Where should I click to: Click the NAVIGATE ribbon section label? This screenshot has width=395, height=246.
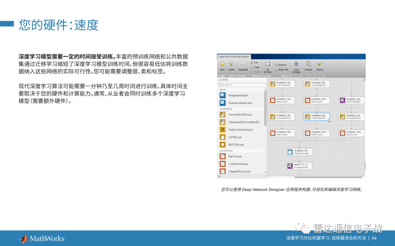(276, 76)
